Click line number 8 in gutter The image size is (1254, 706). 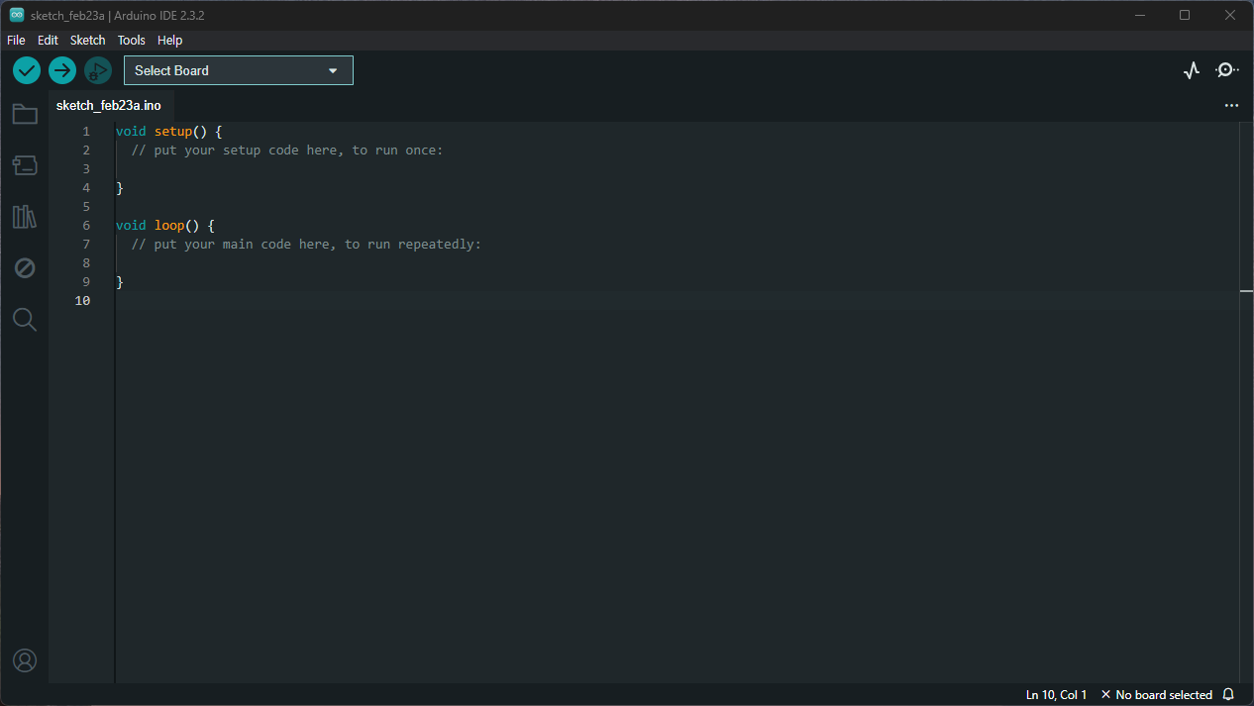[x=86, y=263]
